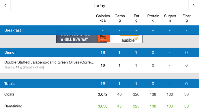
Task: Open the Goals row
Action: (99, 94)
